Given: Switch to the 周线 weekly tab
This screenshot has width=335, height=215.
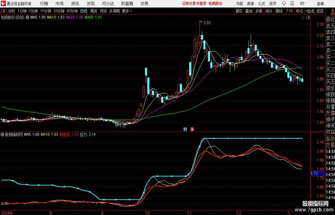Looking at the screenshot, I should (x=94, y=11).
